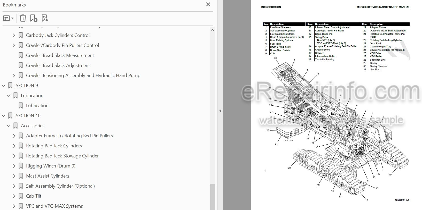Click bookmark icon beside Carbody Jack Cylinders Control
422x210 pixels.
coord(21,35)
